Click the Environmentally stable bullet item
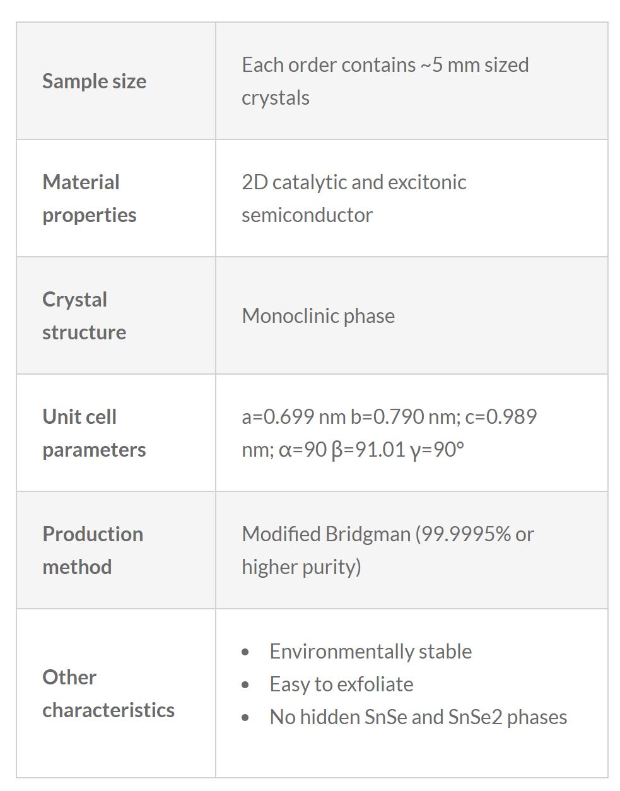 (370, 652)
